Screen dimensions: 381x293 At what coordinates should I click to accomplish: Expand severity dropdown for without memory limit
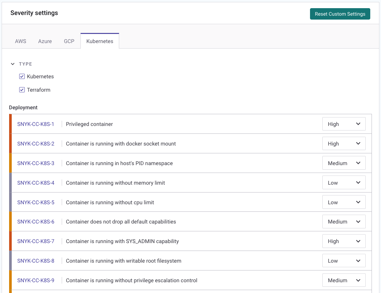coord(344,183)
